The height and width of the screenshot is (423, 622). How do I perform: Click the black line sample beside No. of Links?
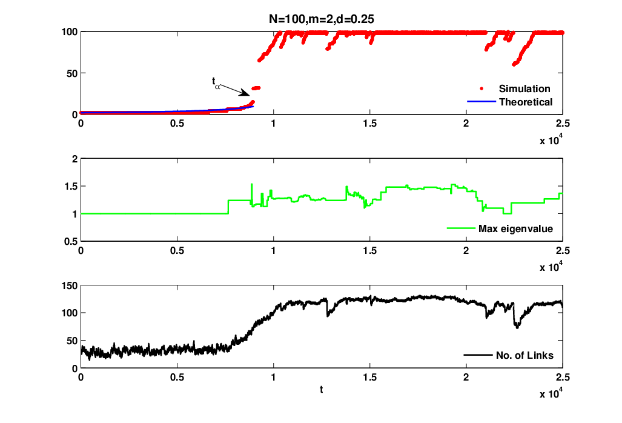[x=478, y=355]
